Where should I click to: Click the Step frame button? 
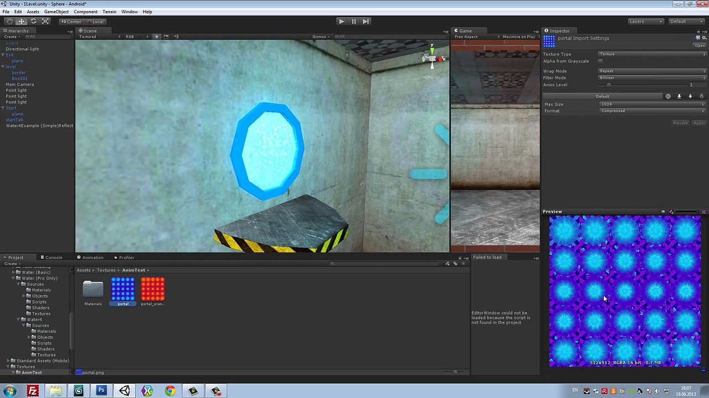(x=366, y=21)
